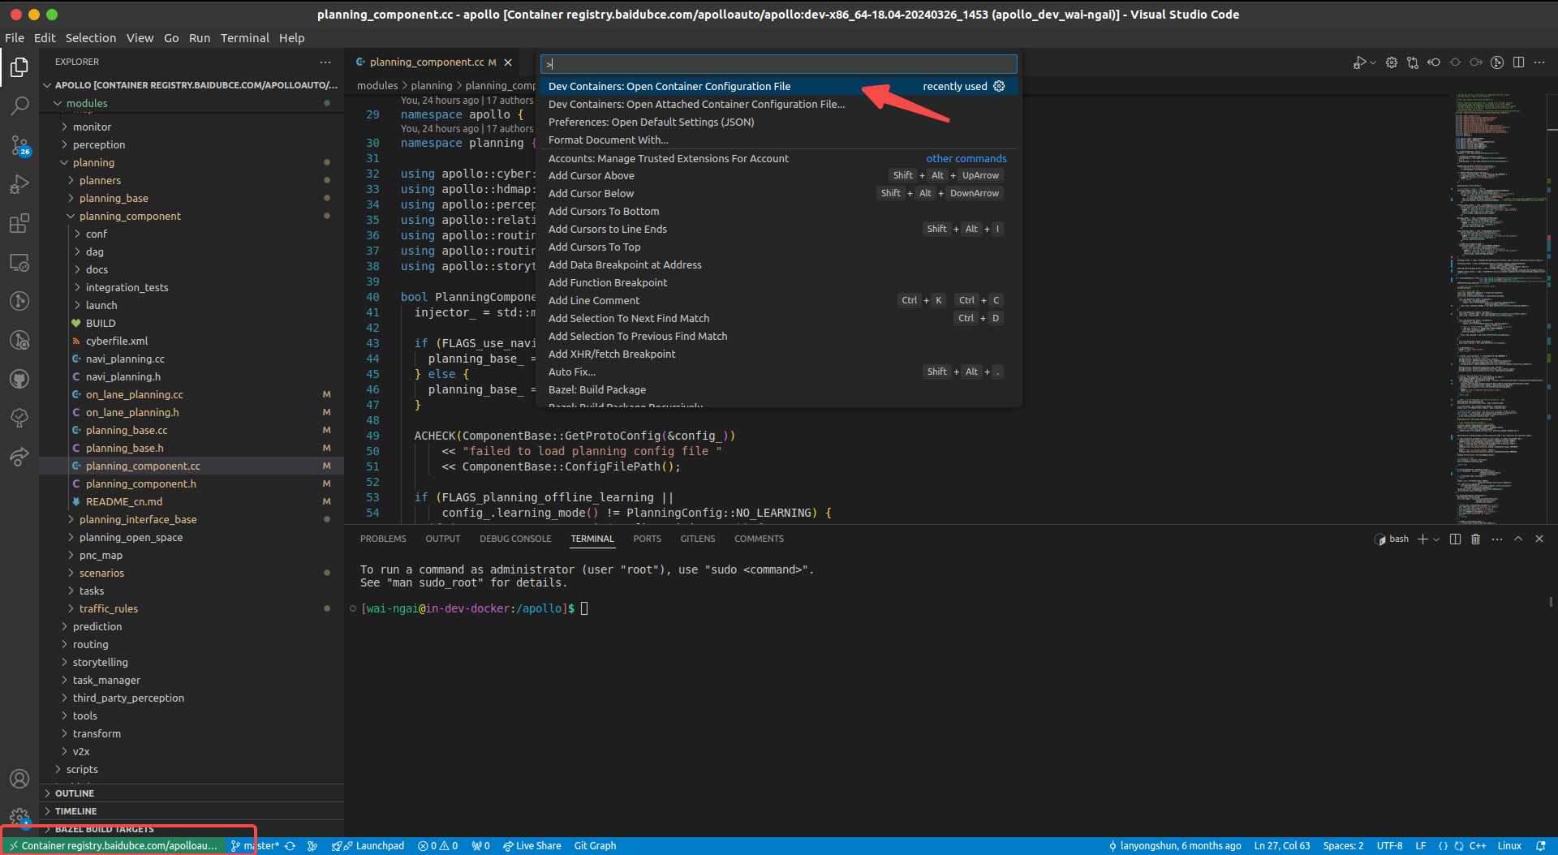Open the GitHub panel icon in the sidebar
The image size is (1558, 855).
[19, 379]
